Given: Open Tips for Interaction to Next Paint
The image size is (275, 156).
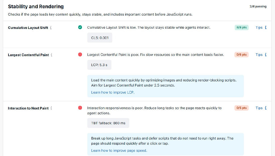Looking at the screenshot, I should 259,108.
